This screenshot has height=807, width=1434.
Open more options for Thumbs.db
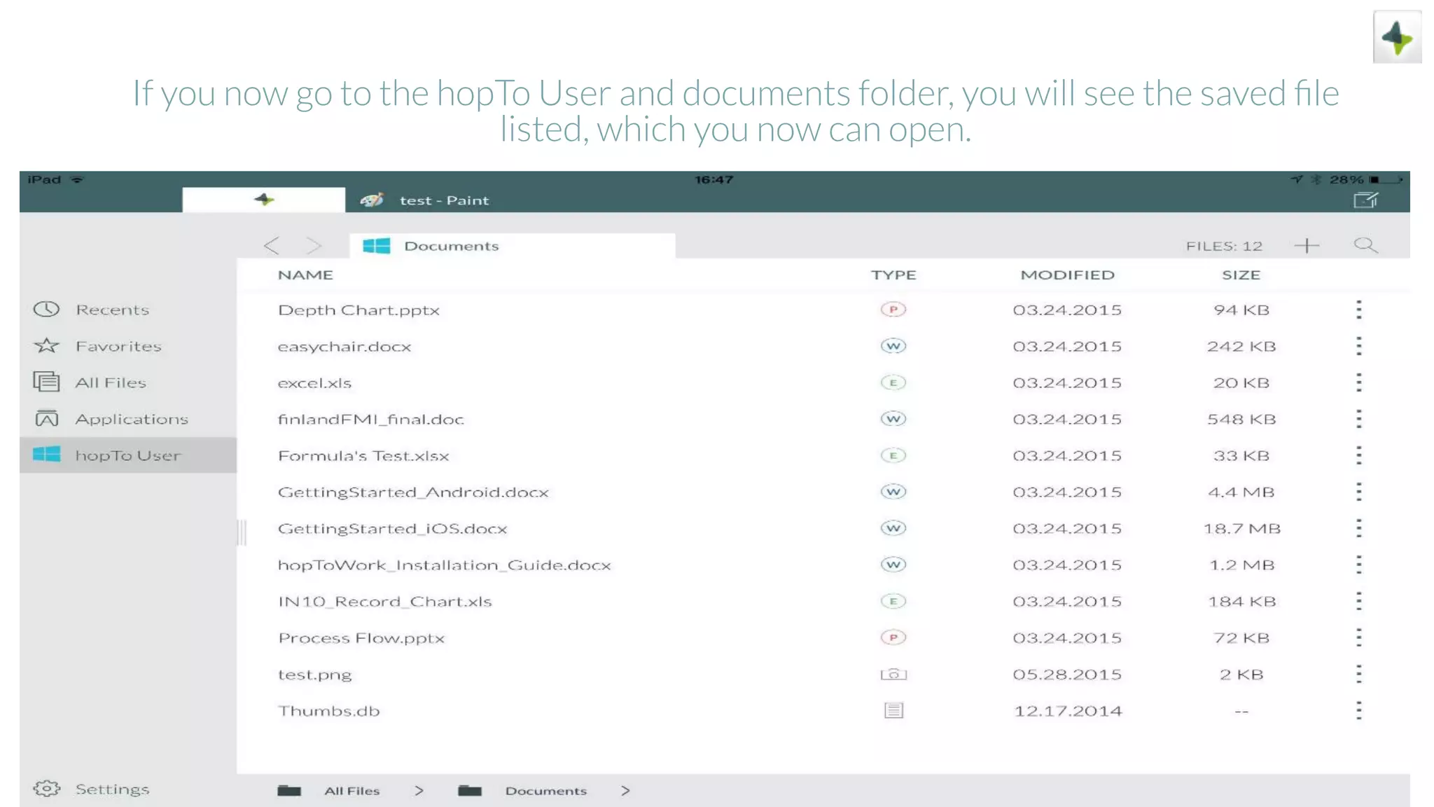click(1358, 710)
